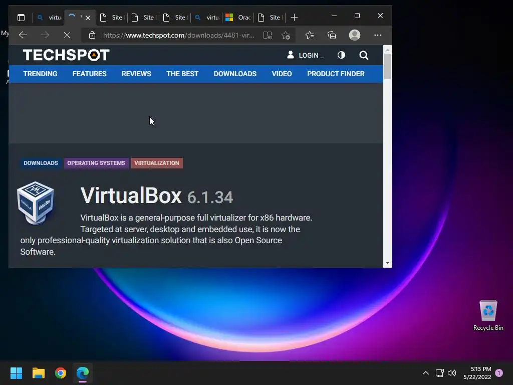Open a new browser tab with plus
Viewport: 513px width, 385px height.
294,18
